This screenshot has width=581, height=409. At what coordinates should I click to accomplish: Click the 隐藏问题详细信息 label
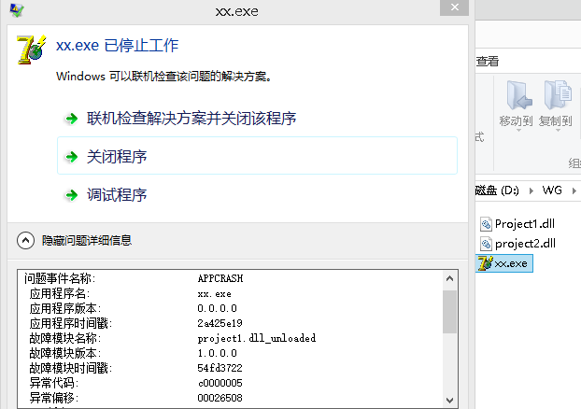tap(87, 240)
